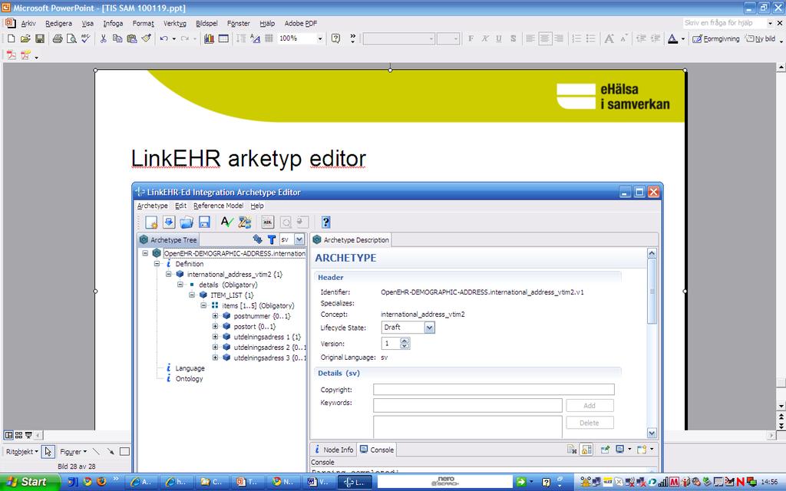Open Verktyg menu

(x=174, y=23)
